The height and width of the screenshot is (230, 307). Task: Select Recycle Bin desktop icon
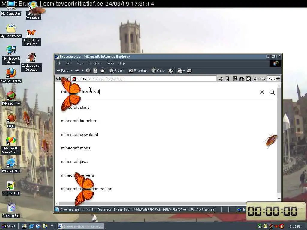[x=11, y=211]
